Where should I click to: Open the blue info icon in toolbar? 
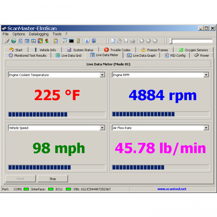click(x=87, y=41)
